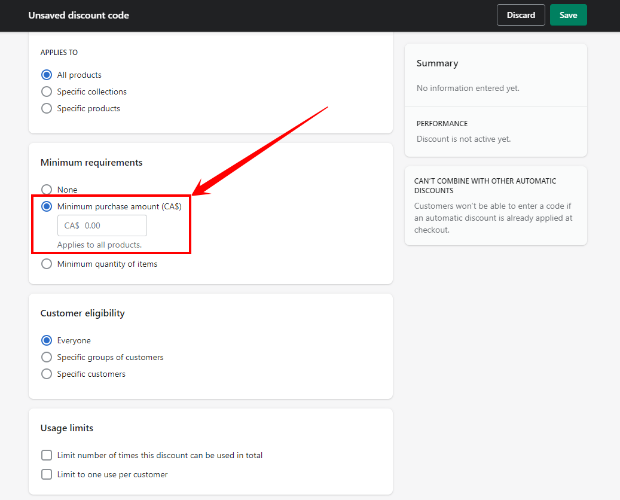Viewport: 620px width, 500px height.
Task: Click the Discard button
Action: click(521, 15)
